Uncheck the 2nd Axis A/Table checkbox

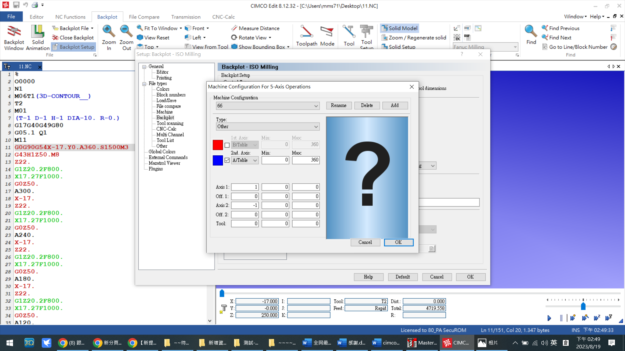pos(227,160)
